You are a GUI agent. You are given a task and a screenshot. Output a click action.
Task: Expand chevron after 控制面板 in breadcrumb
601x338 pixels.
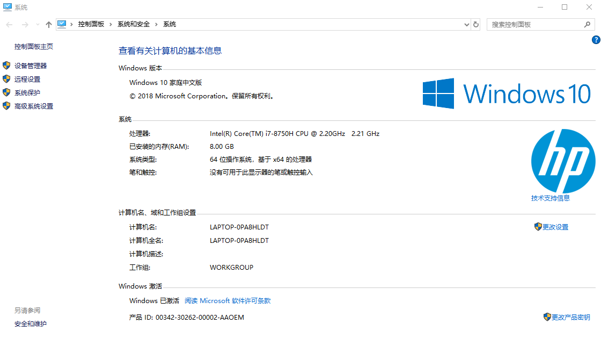point(111,24)
